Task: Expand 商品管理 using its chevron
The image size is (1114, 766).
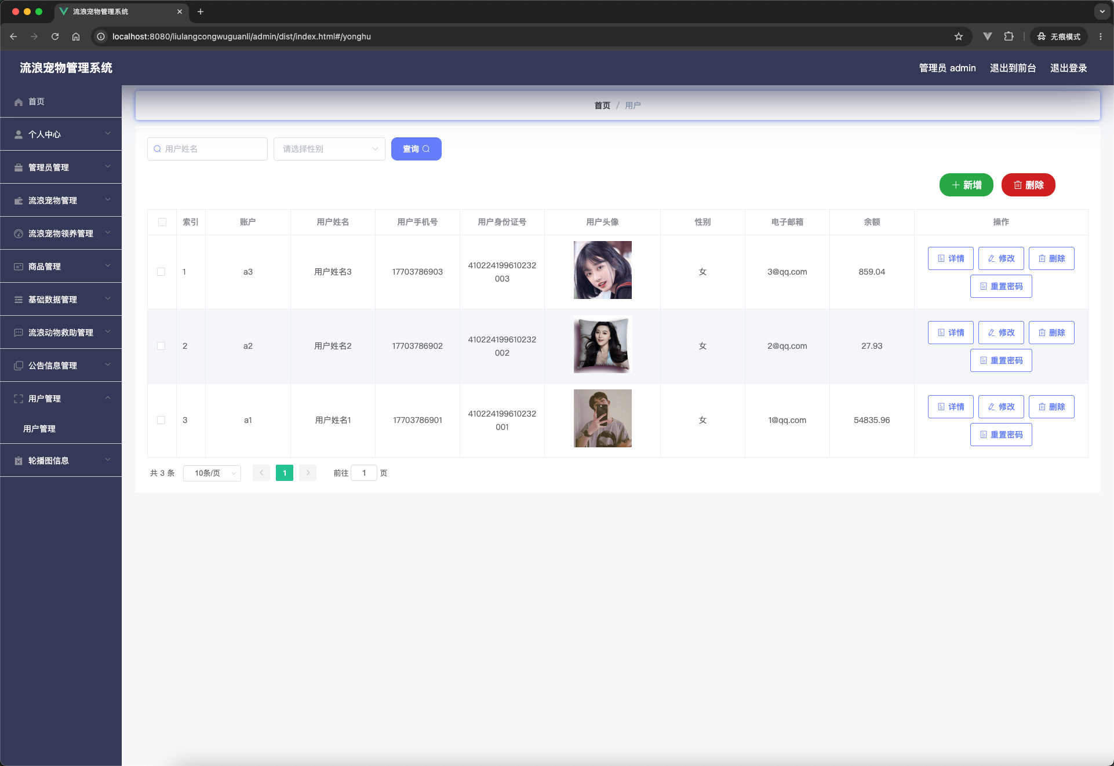Action: click(x=108, y=265)
